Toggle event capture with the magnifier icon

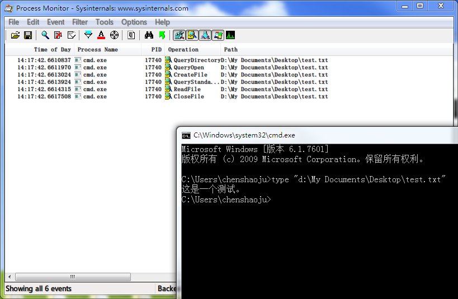pyautogui.click(x=45, y=35)
